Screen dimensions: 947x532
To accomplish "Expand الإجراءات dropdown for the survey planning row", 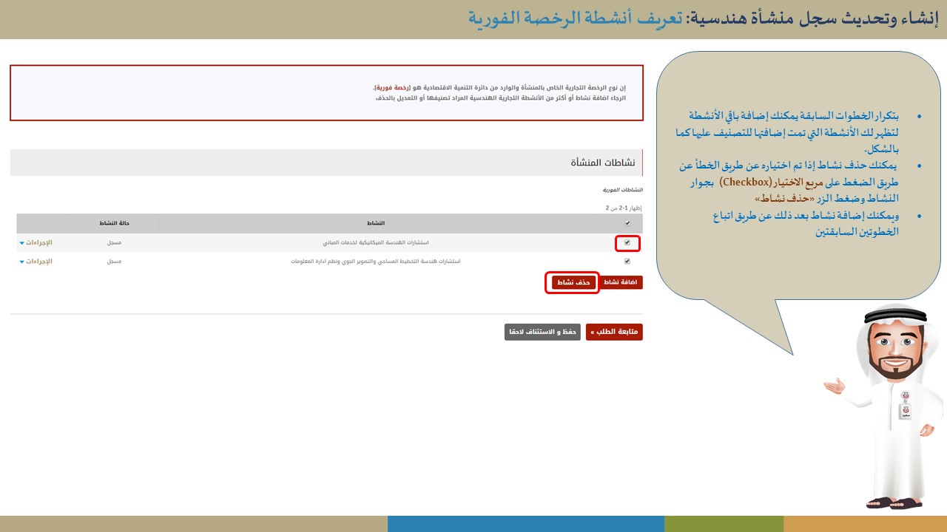I will [x=36, y=262].
